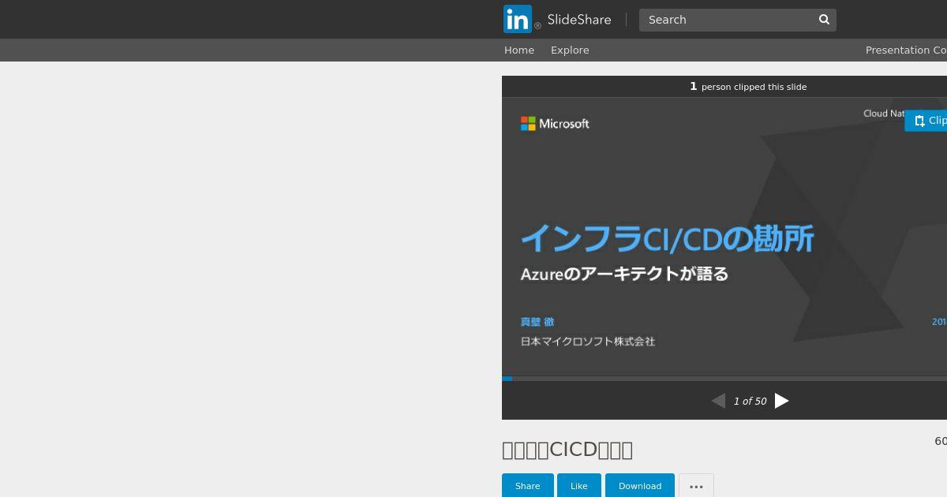Image resolution: width=947 pixels, height=497 pixels.
Task: Click the Share button
Action: tap(528, 486)
